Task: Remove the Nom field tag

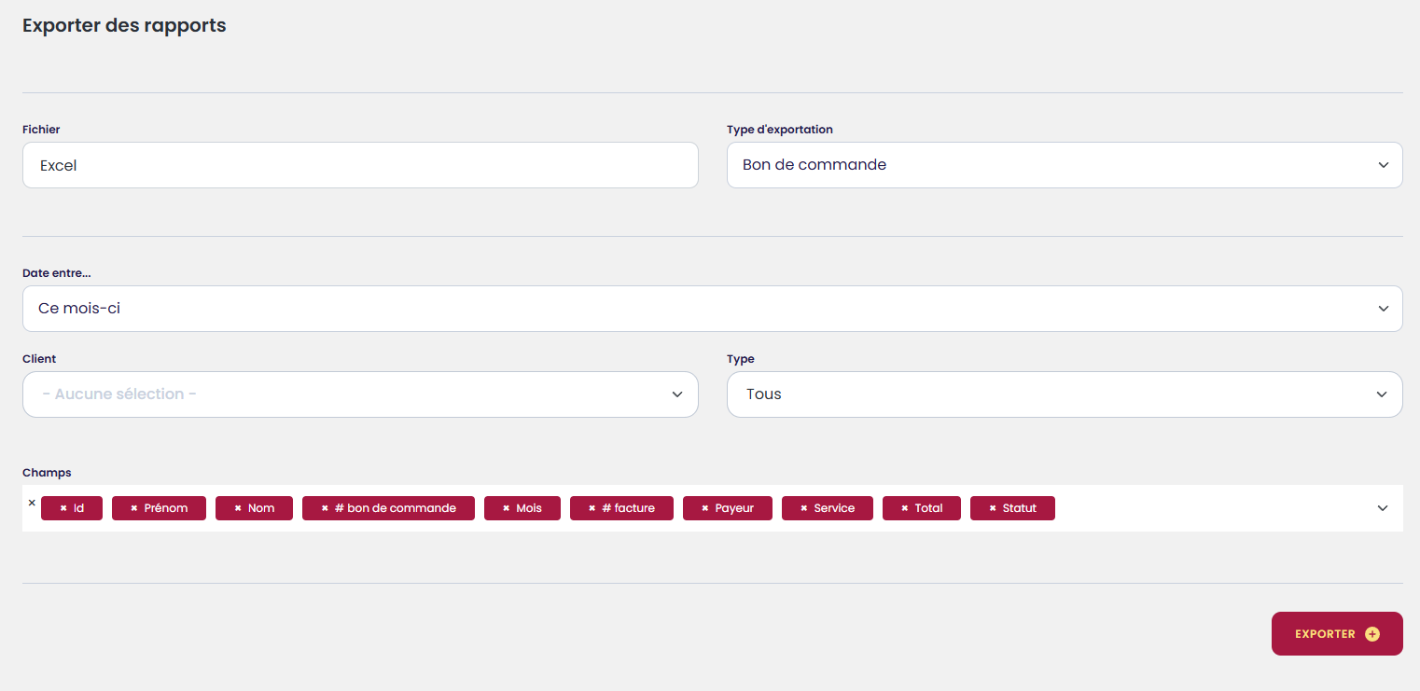Action: tap(238, 508)
